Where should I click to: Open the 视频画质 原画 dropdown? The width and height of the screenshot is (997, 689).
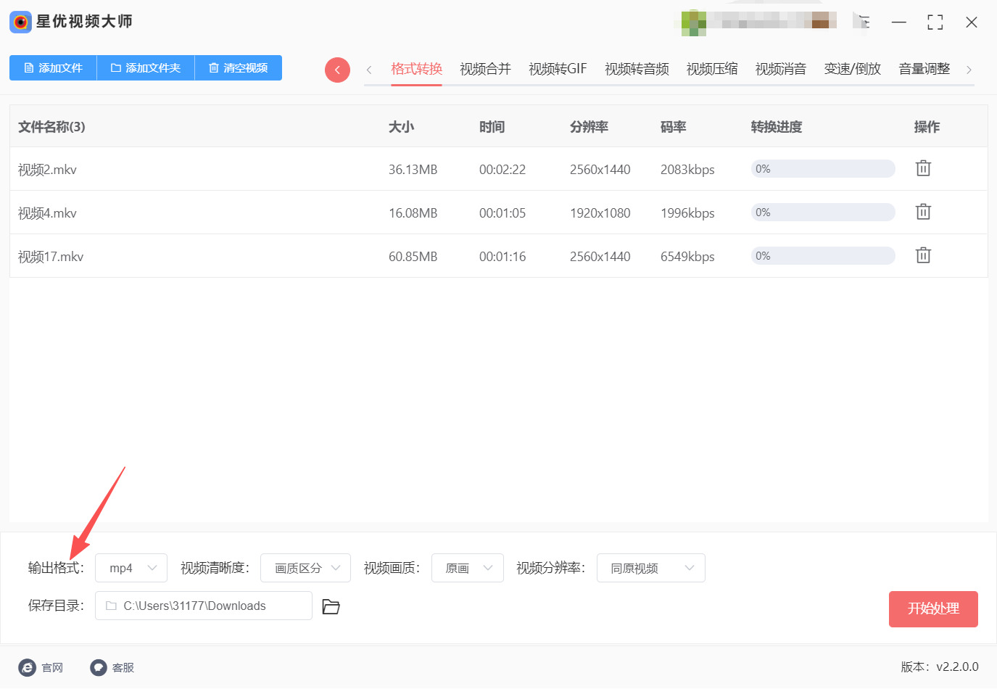point(468,568)
